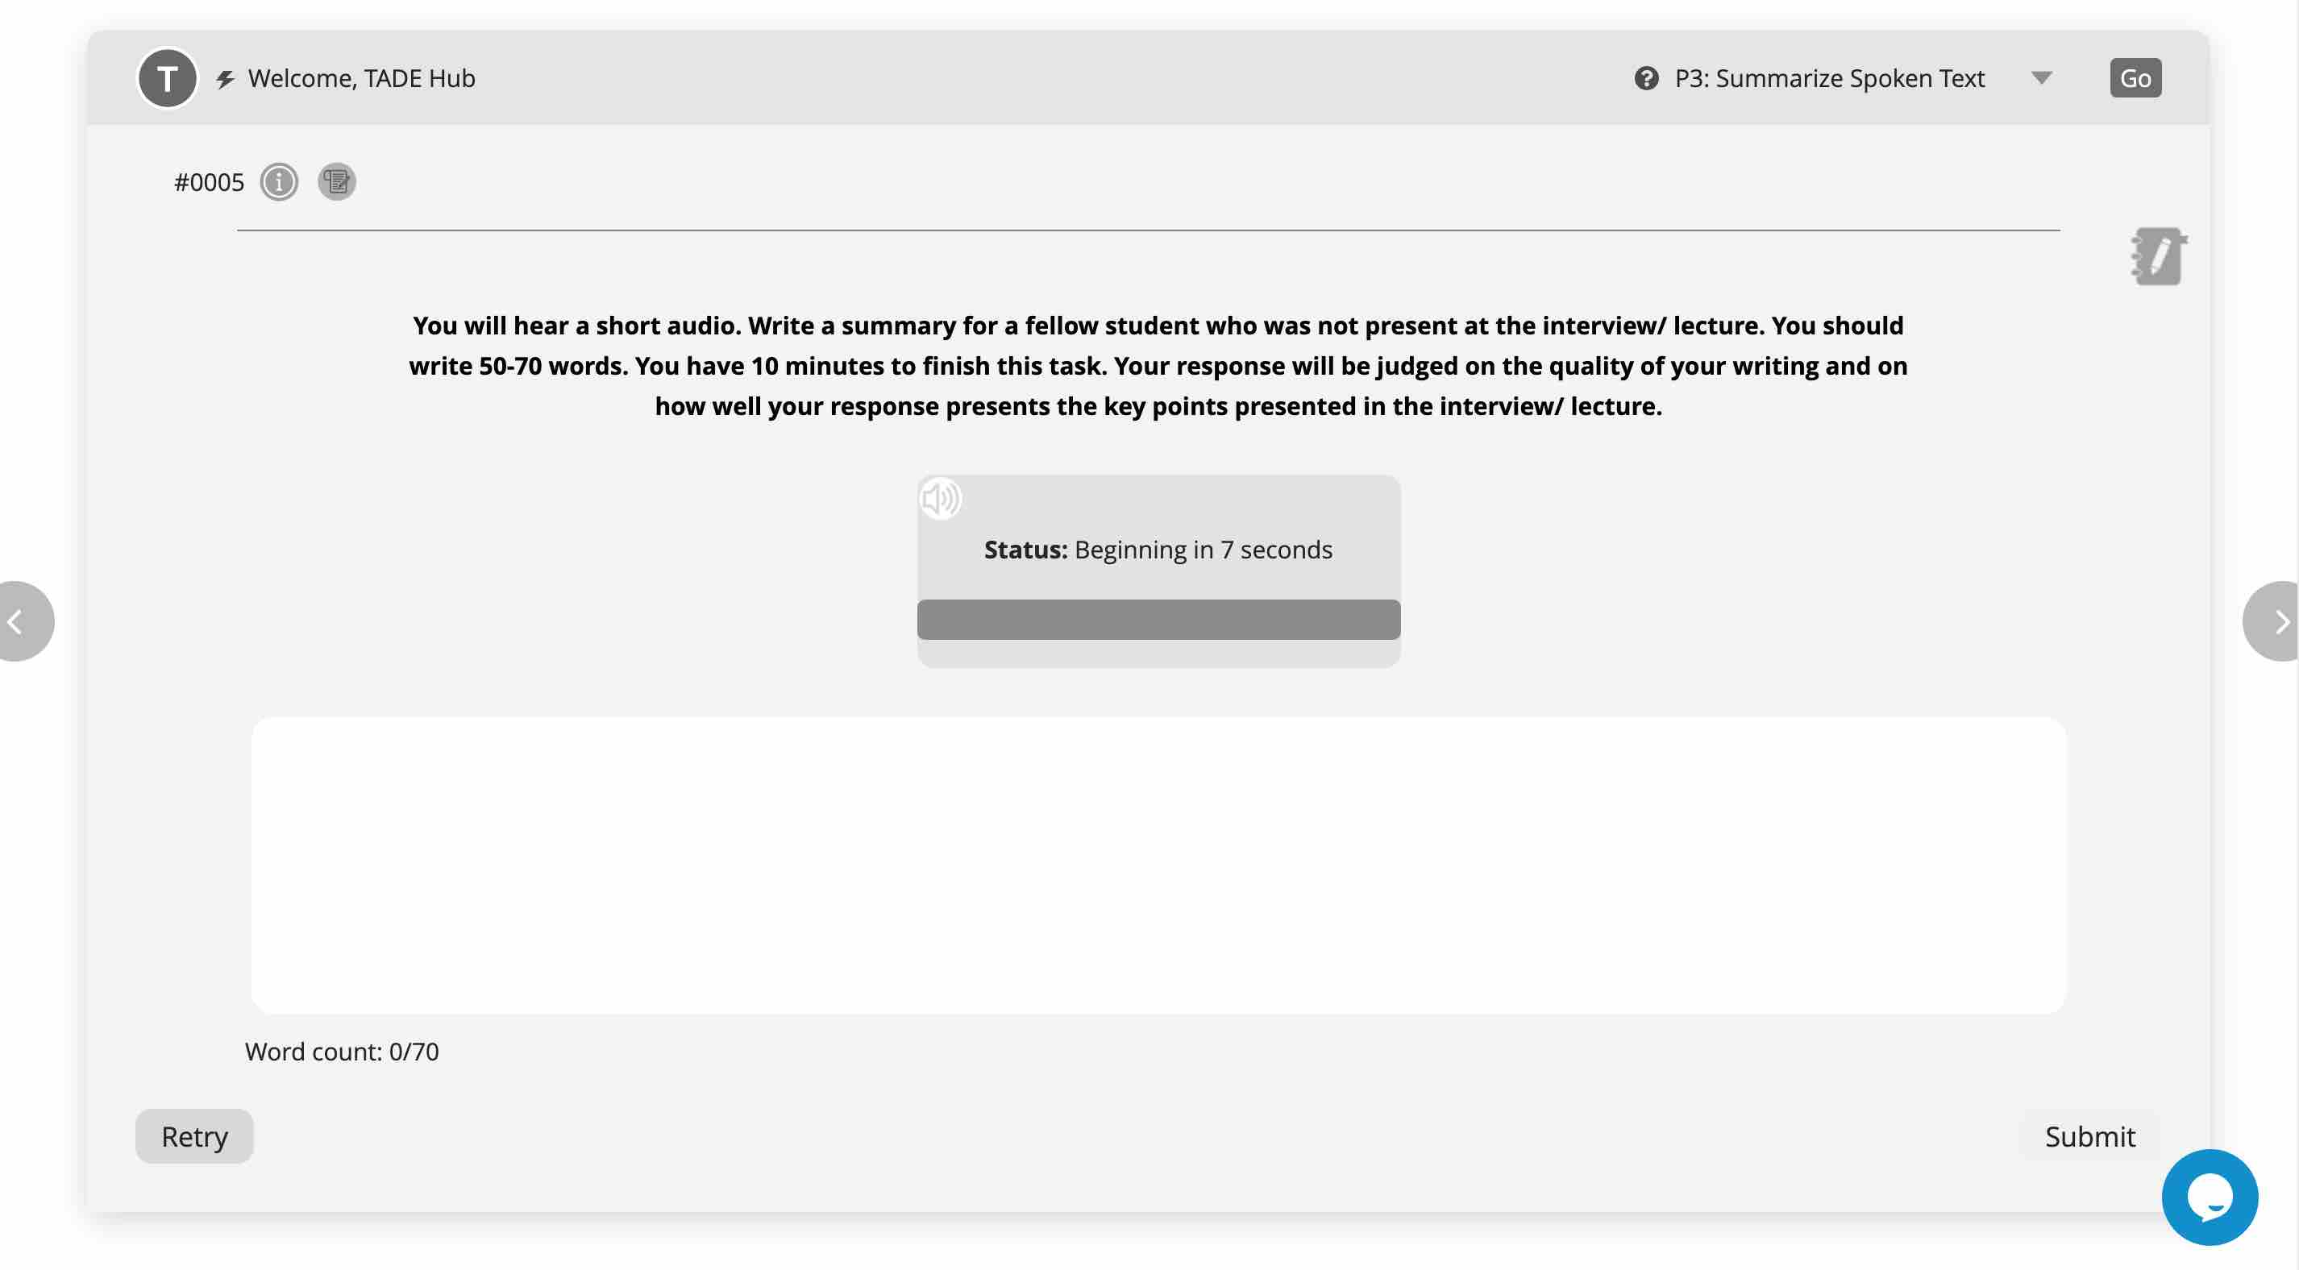Click the info circle icon next to #0005
Viewport: 2299px width, 1270px height.
click(x=278, y=180)
